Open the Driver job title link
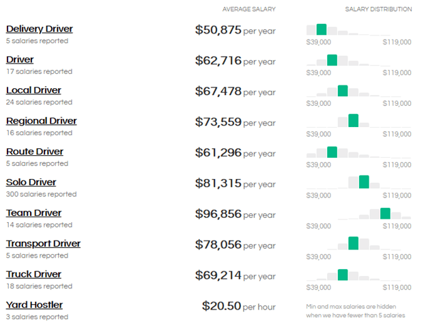 click(x=20, y=59)
